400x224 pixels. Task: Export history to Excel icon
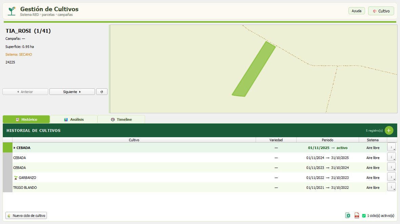tap(348, 215)
